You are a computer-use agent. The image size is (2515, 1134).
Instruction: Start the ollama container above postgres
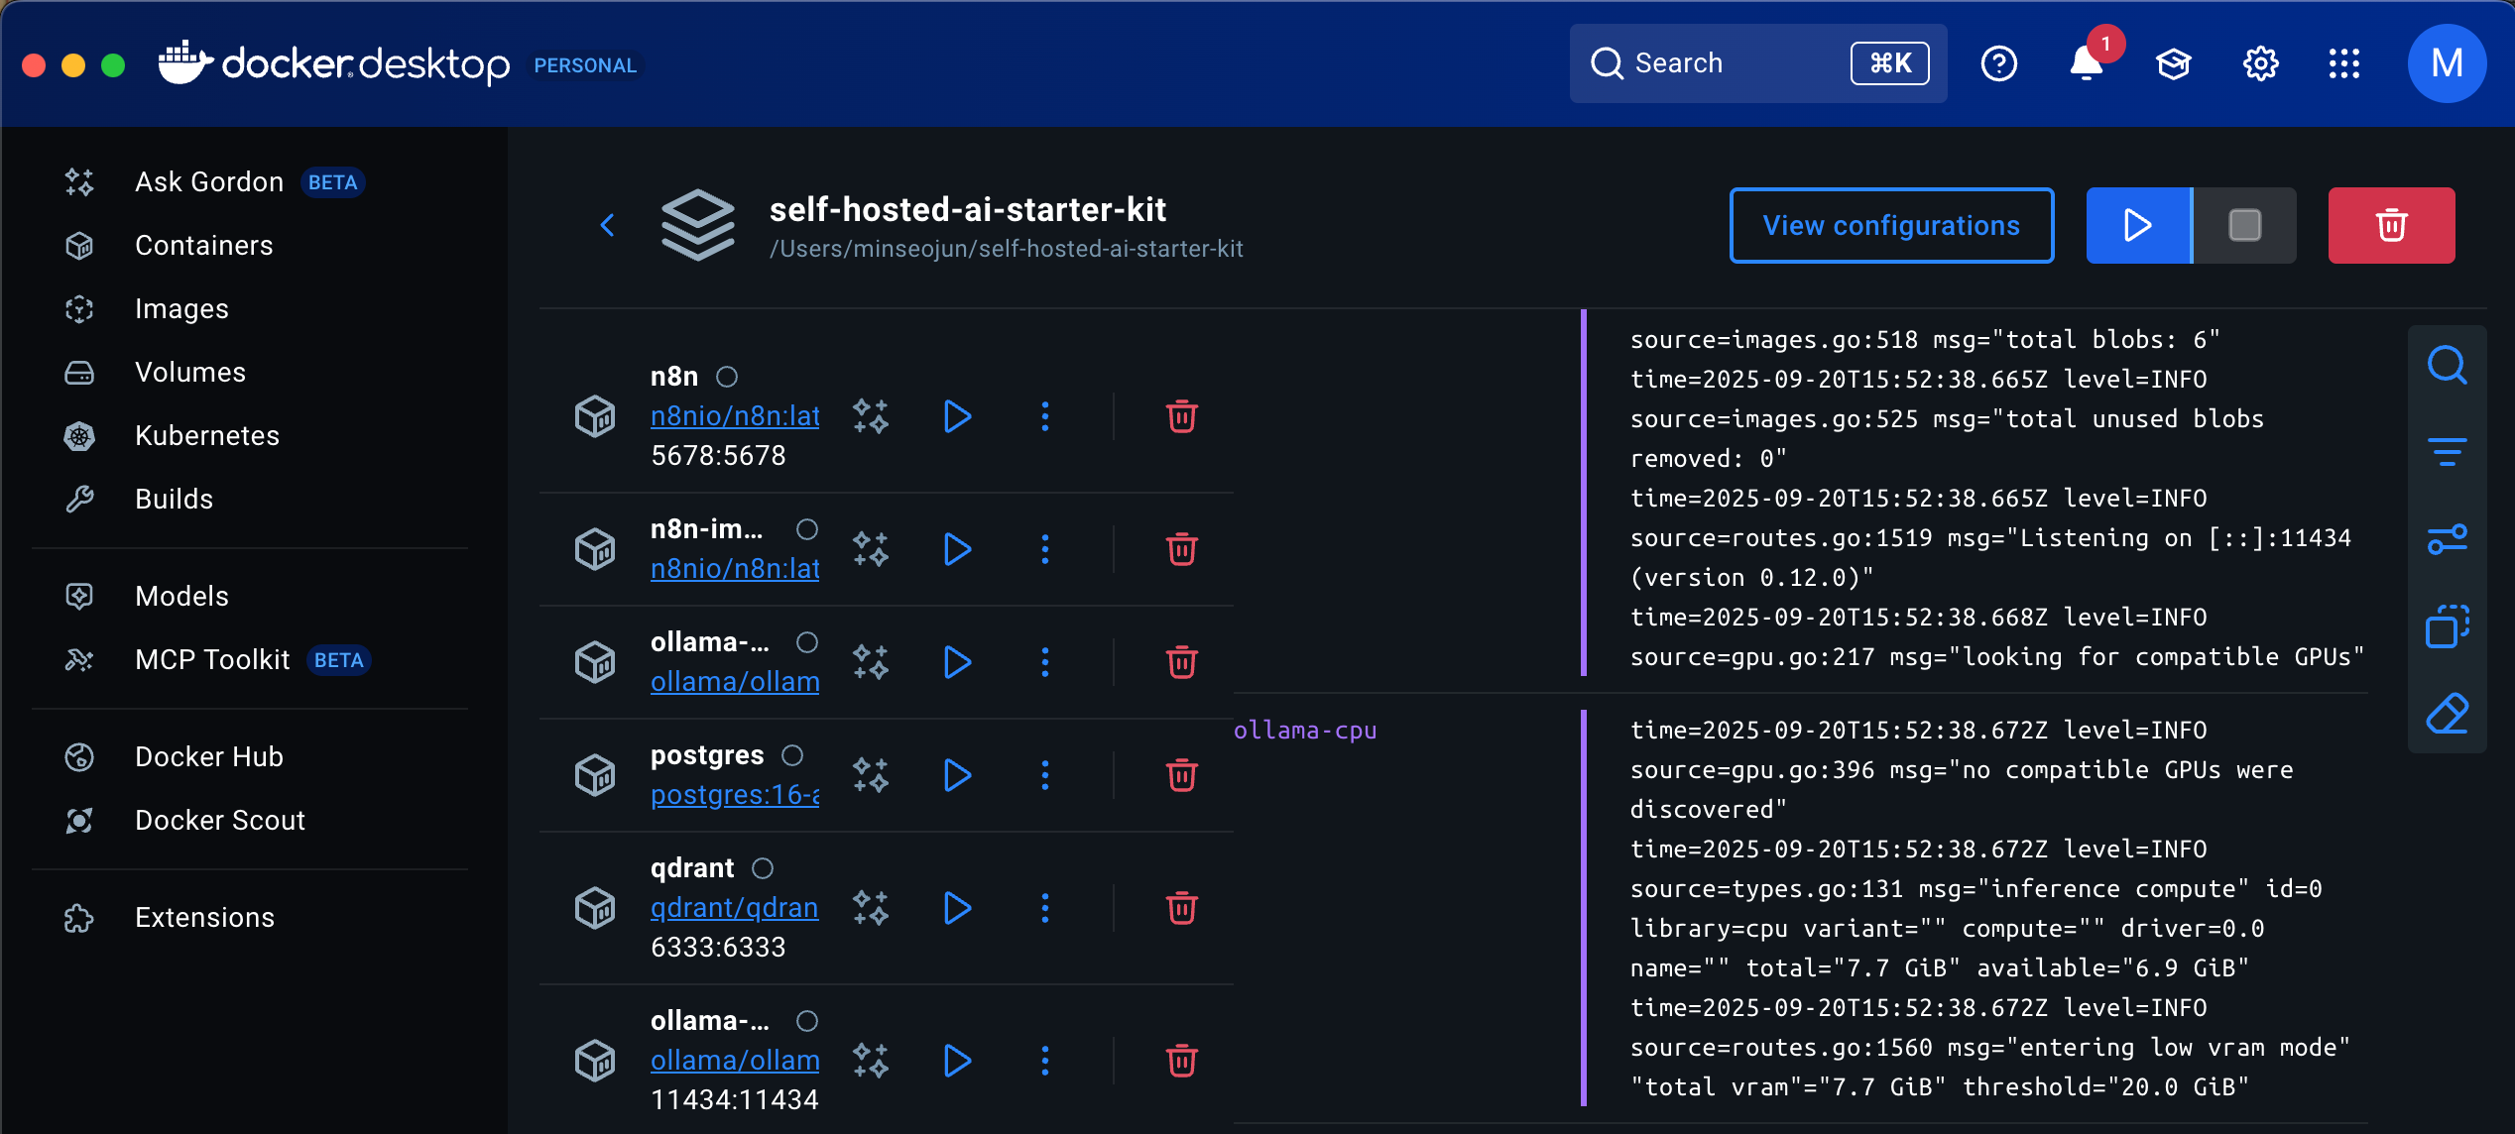[957, 662]
